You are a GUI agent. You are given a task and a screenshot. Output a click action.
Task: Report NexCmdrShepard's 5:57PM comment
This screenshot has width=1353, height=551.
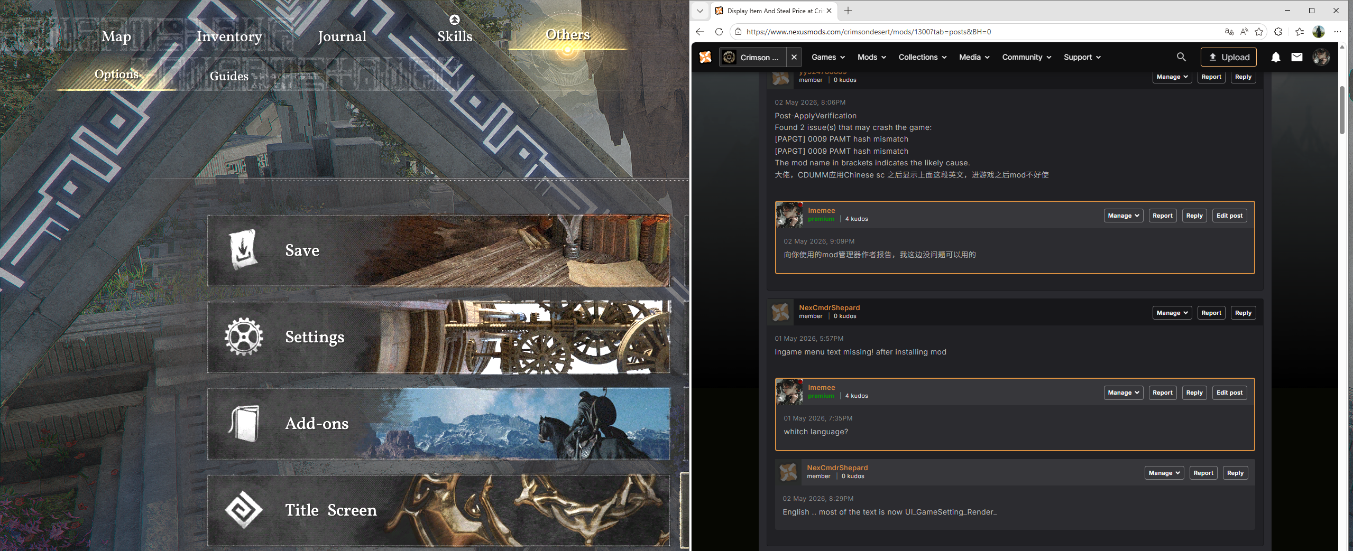[1211, 313]
